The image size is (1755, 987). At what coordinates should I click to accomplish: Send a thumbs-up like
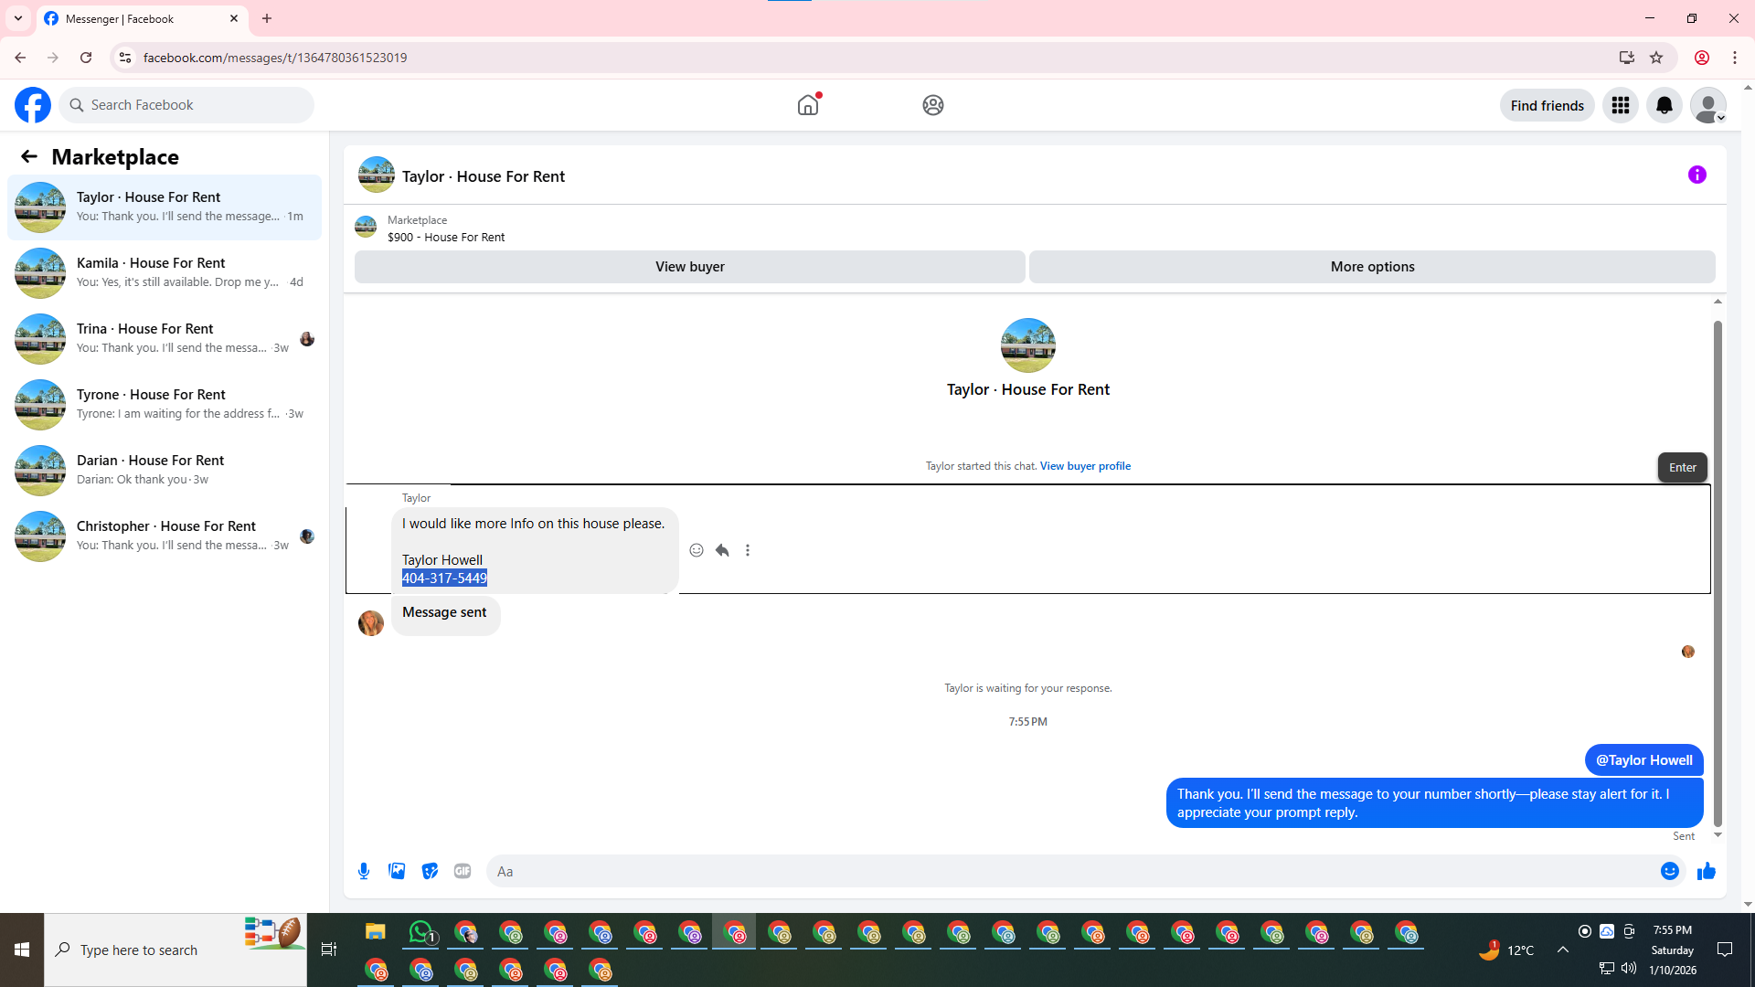coord(1706,871)
